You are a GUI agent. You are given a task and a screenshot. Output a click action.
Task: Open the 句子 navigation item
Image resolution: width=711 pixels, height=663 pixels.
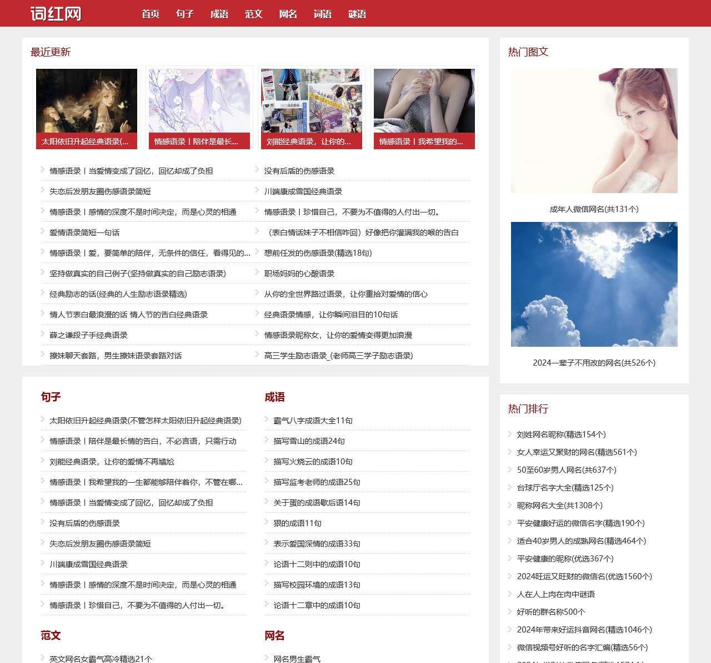[185, 14]
